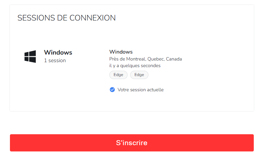
Task: Select the first Edge browser badge
Action: [118, 75]
